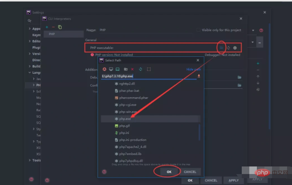
Task: Select php.exe in the file list
Action: pyautogui.click(x=150, y=119)
